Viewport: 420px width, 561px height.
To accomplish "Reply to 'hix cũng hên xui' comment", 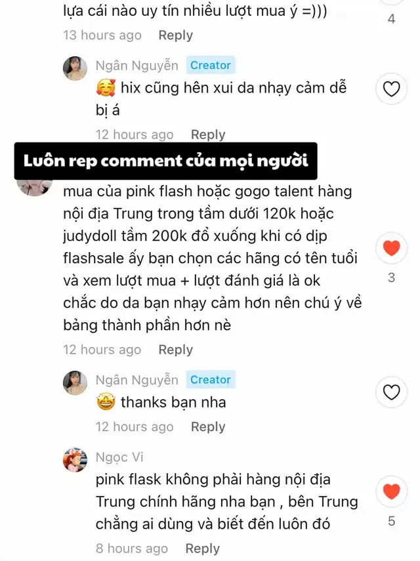I will [x=208, y=135].
